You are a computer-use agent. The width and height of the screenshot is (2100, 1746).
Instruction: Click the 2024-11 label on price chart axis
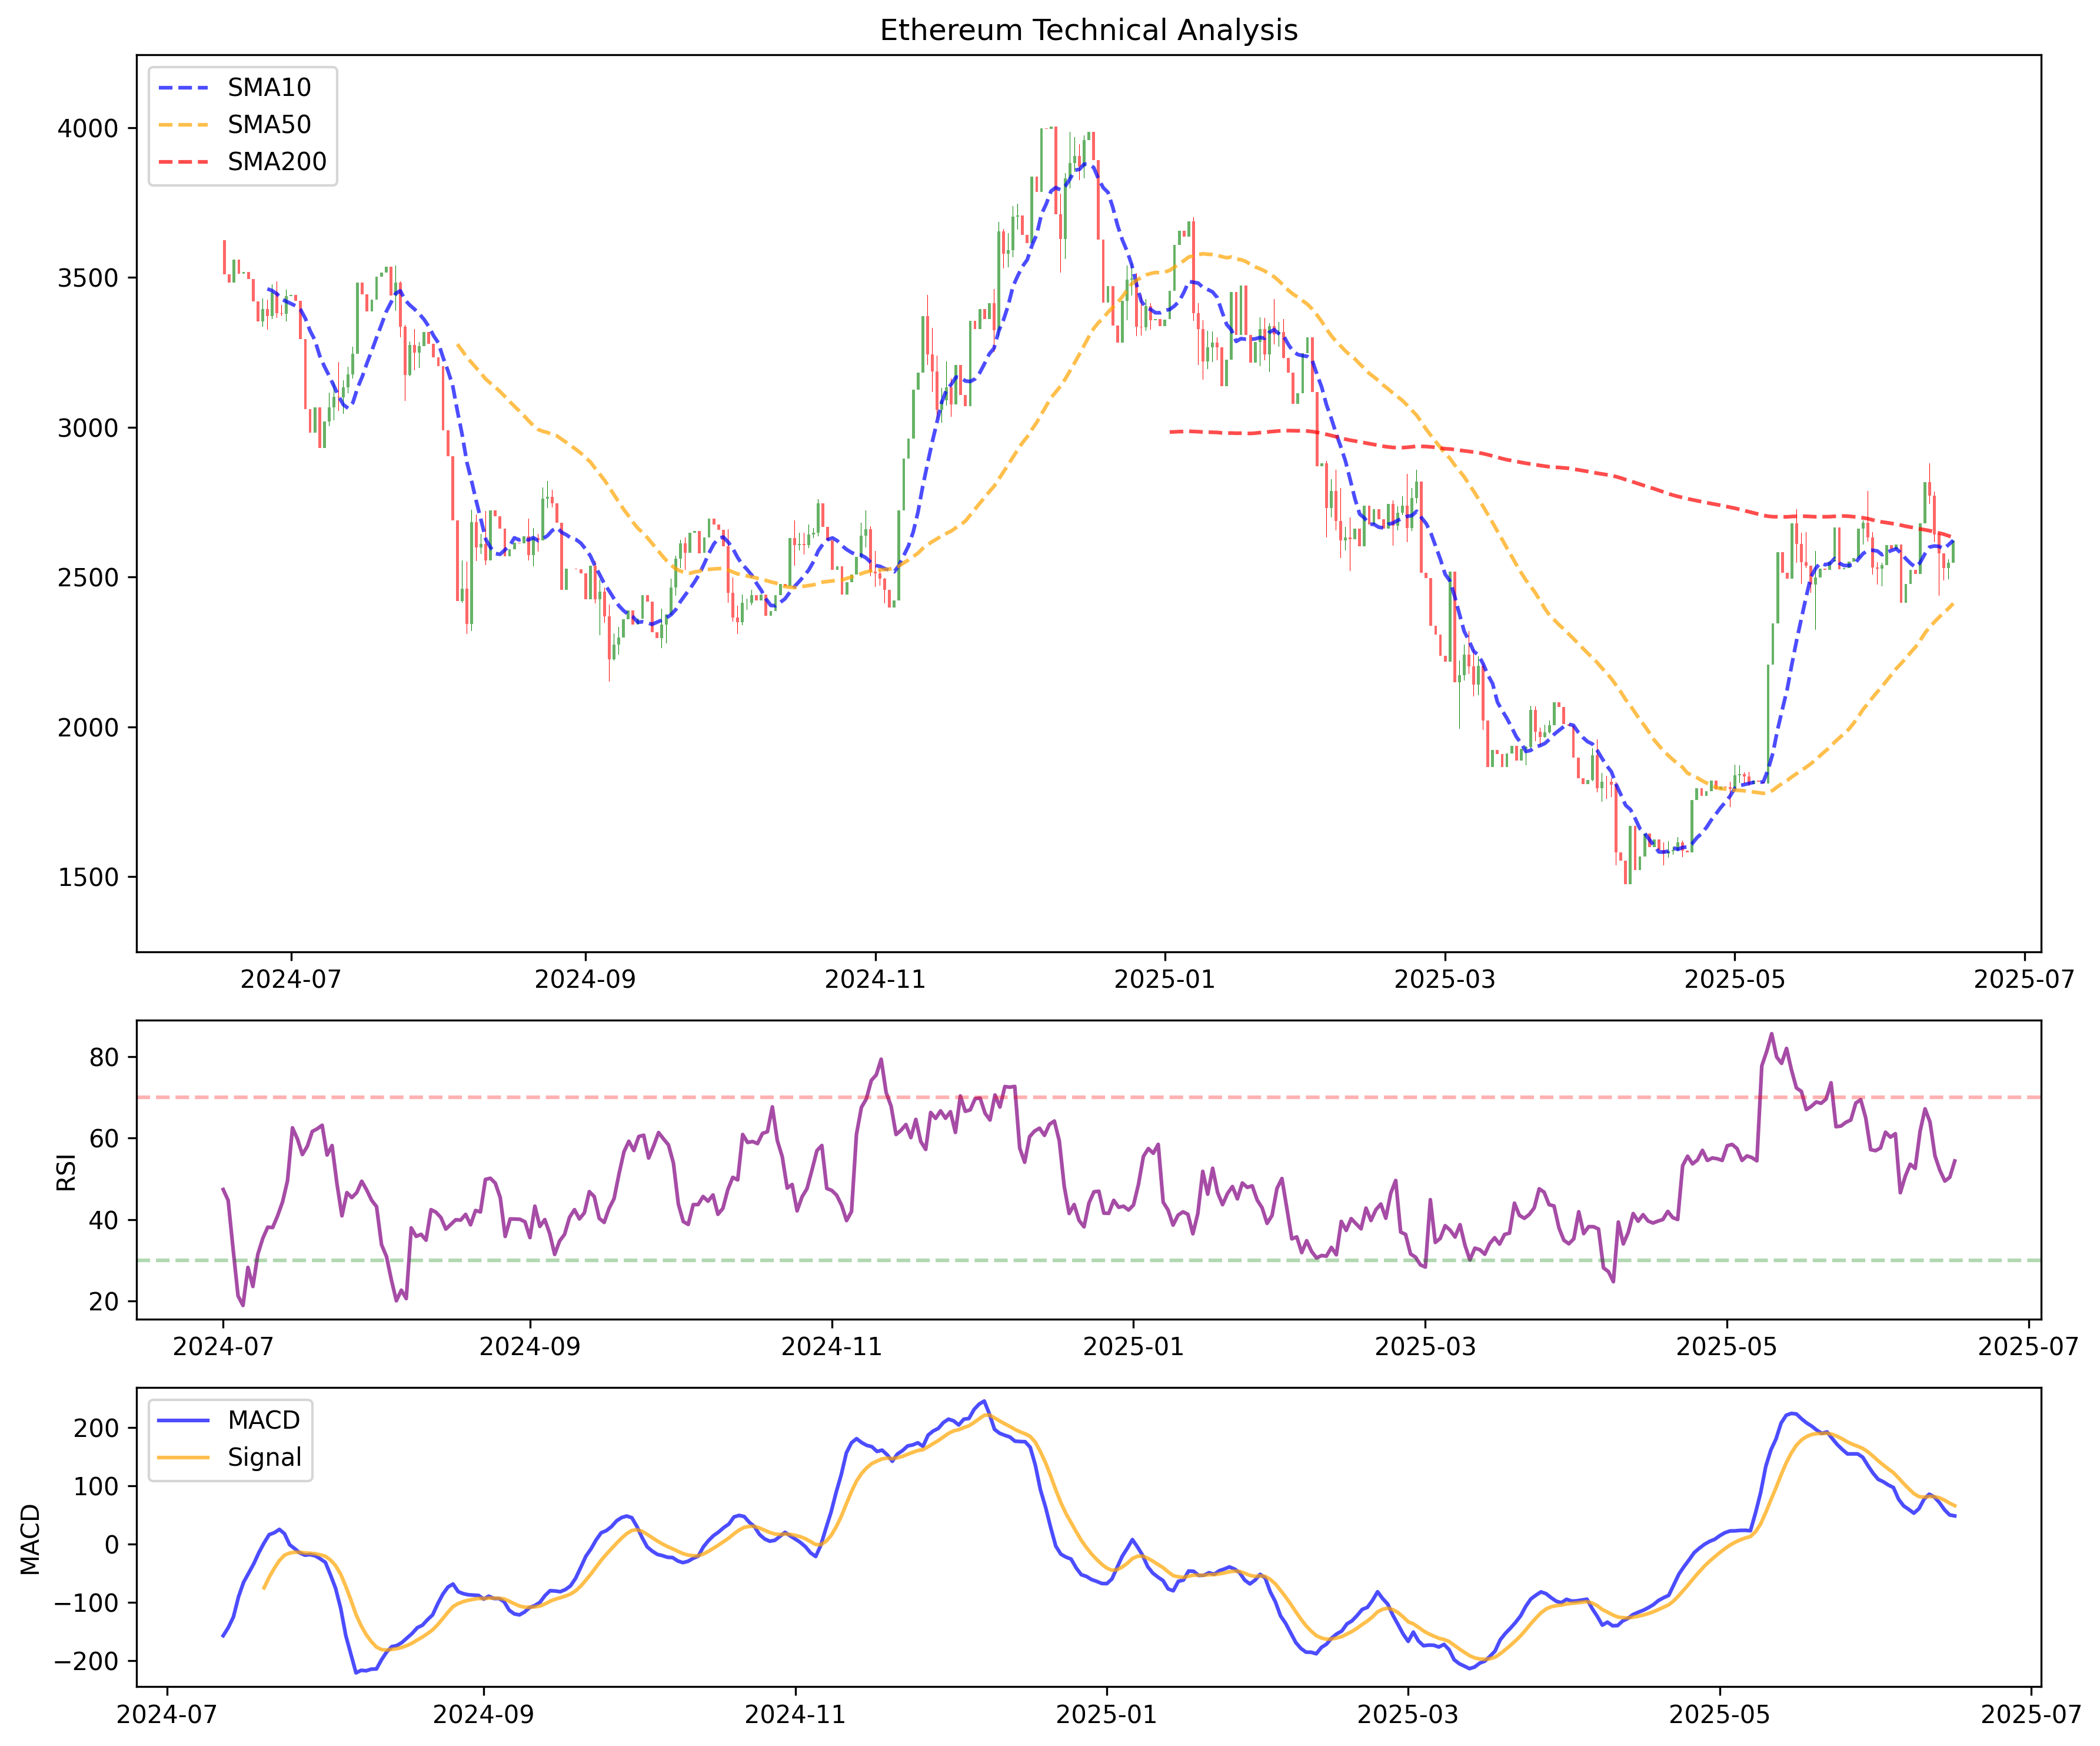pos(875,980)
